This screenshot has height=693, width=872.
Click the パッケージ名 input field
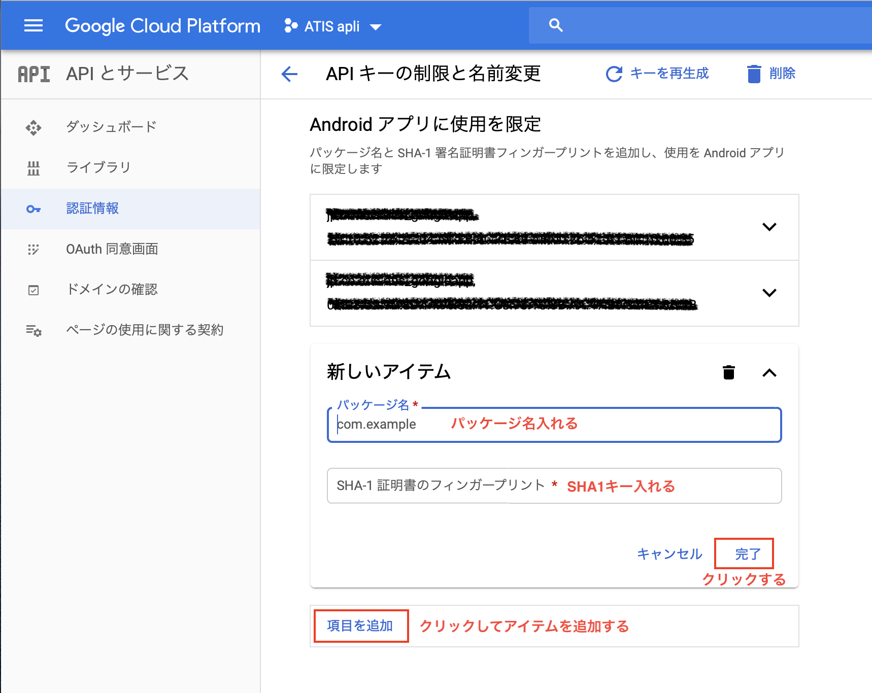[554, 425]
